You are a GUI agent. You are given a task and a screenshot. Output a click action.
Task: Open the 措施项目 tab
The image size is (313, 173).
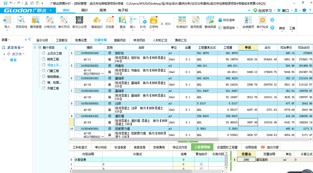click(x=120, y=40)
